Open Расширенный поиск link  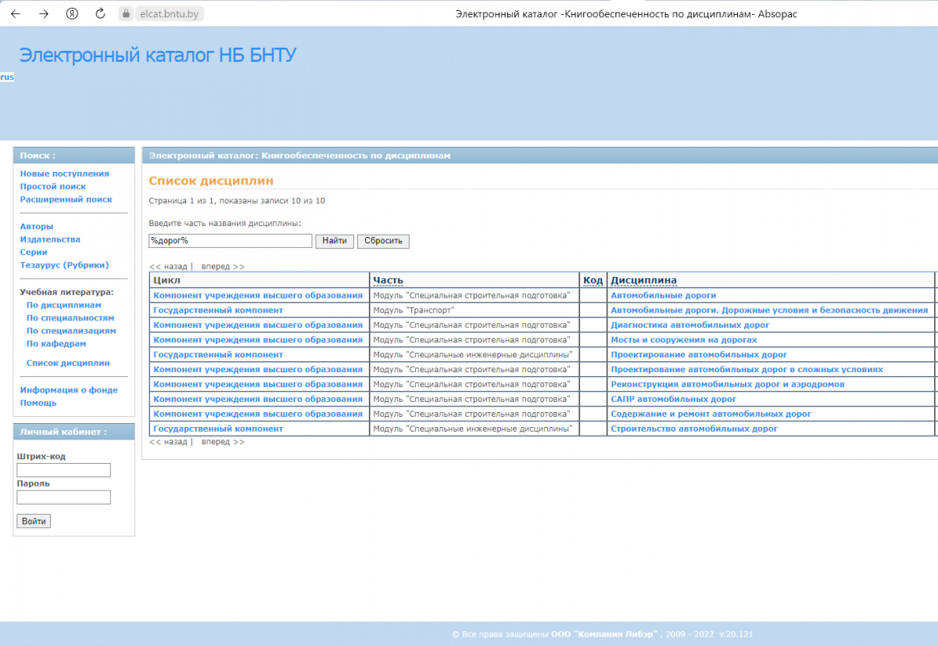click(66, 199)
